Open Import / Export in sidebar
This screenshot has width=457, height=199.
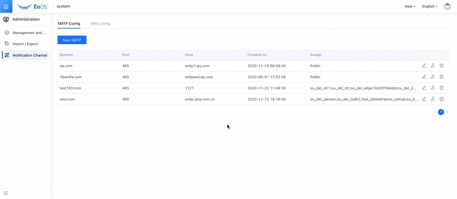click(25, 44)
